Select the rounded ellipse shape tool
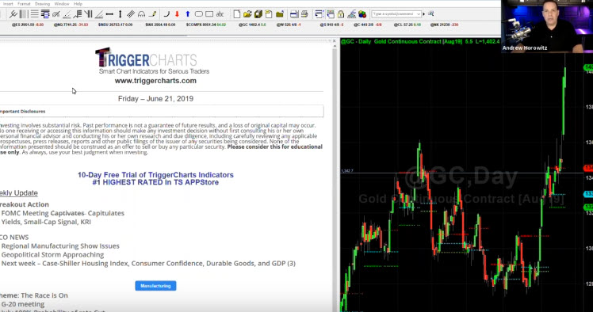Image resolution: width=593 pixels, height=312 pixels. (x=198, y=14)
